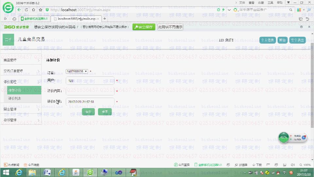Click the green reset button under the form
Screen dimensions: 314x177
pyautogui.click(x=105, y=112)
